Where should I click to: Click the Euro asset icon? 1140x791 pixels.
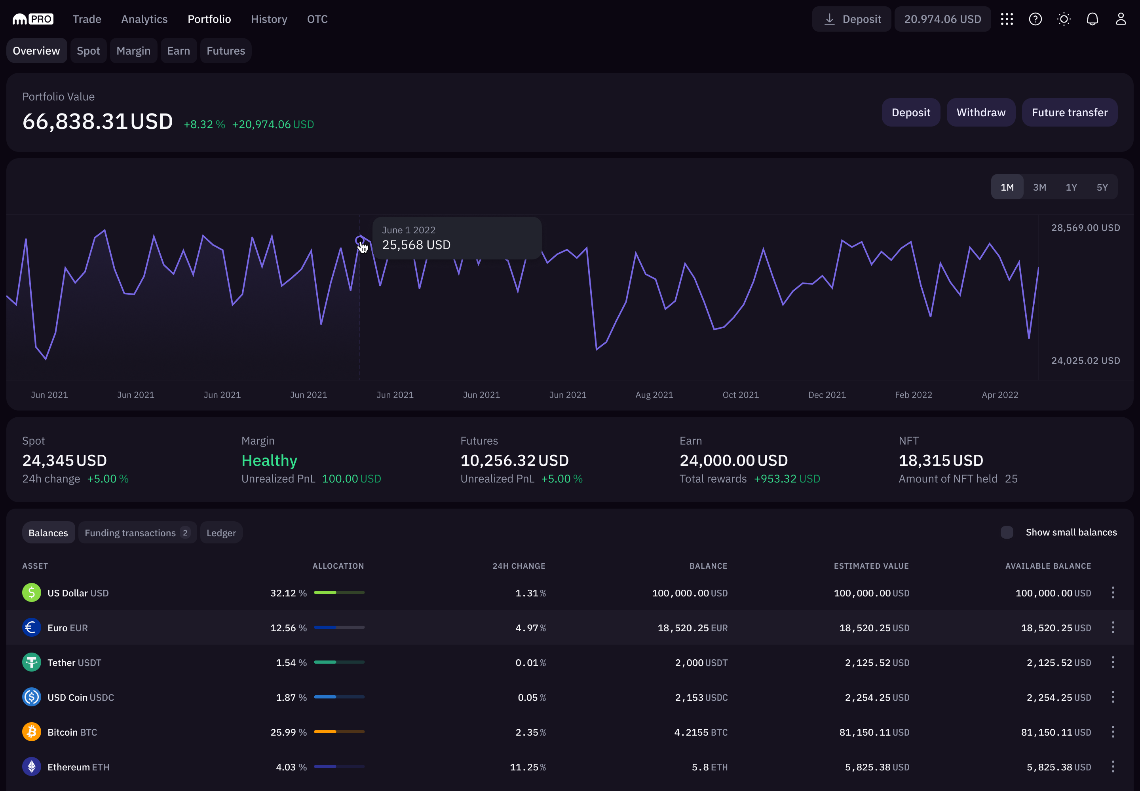pyautogui.click(x=32, y=627)
